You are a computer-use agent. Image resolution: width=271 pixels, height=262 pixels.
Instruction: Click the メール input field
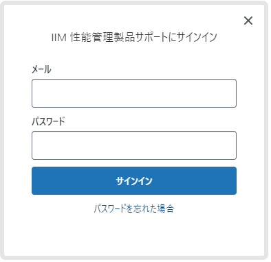[x=134, y=93]
